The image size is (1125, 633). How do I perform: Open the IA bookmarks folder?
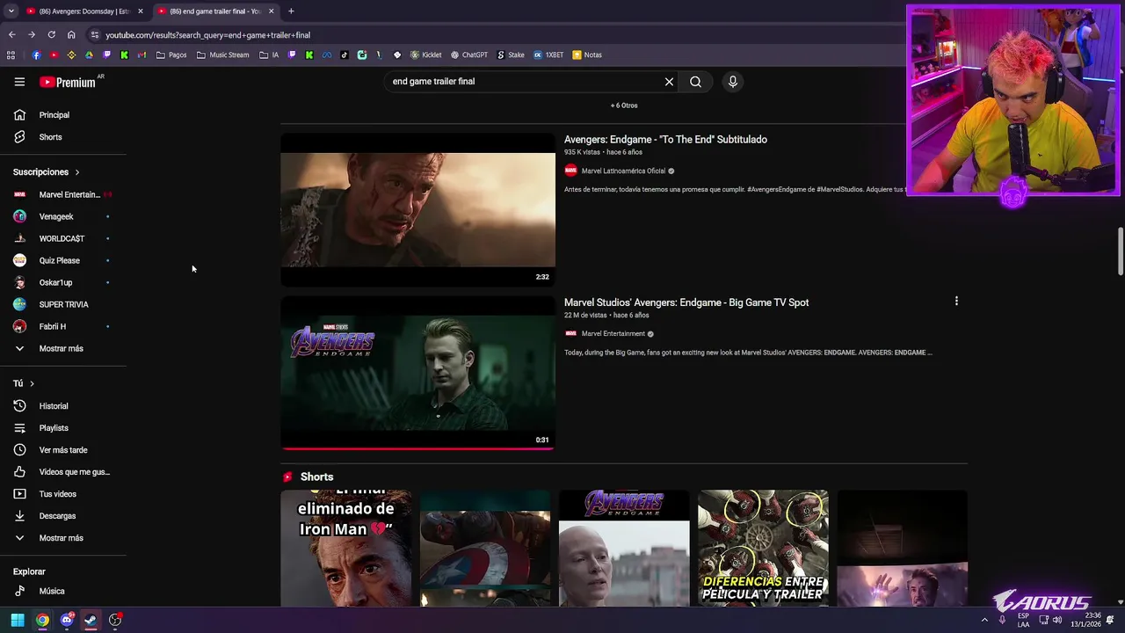(269, 55)
